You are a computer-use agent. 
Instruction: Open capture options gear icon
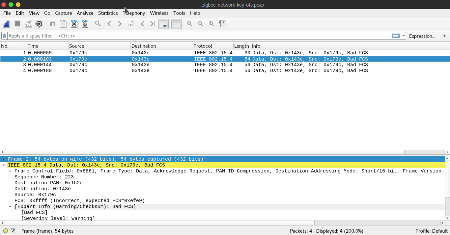pos(39,24)
